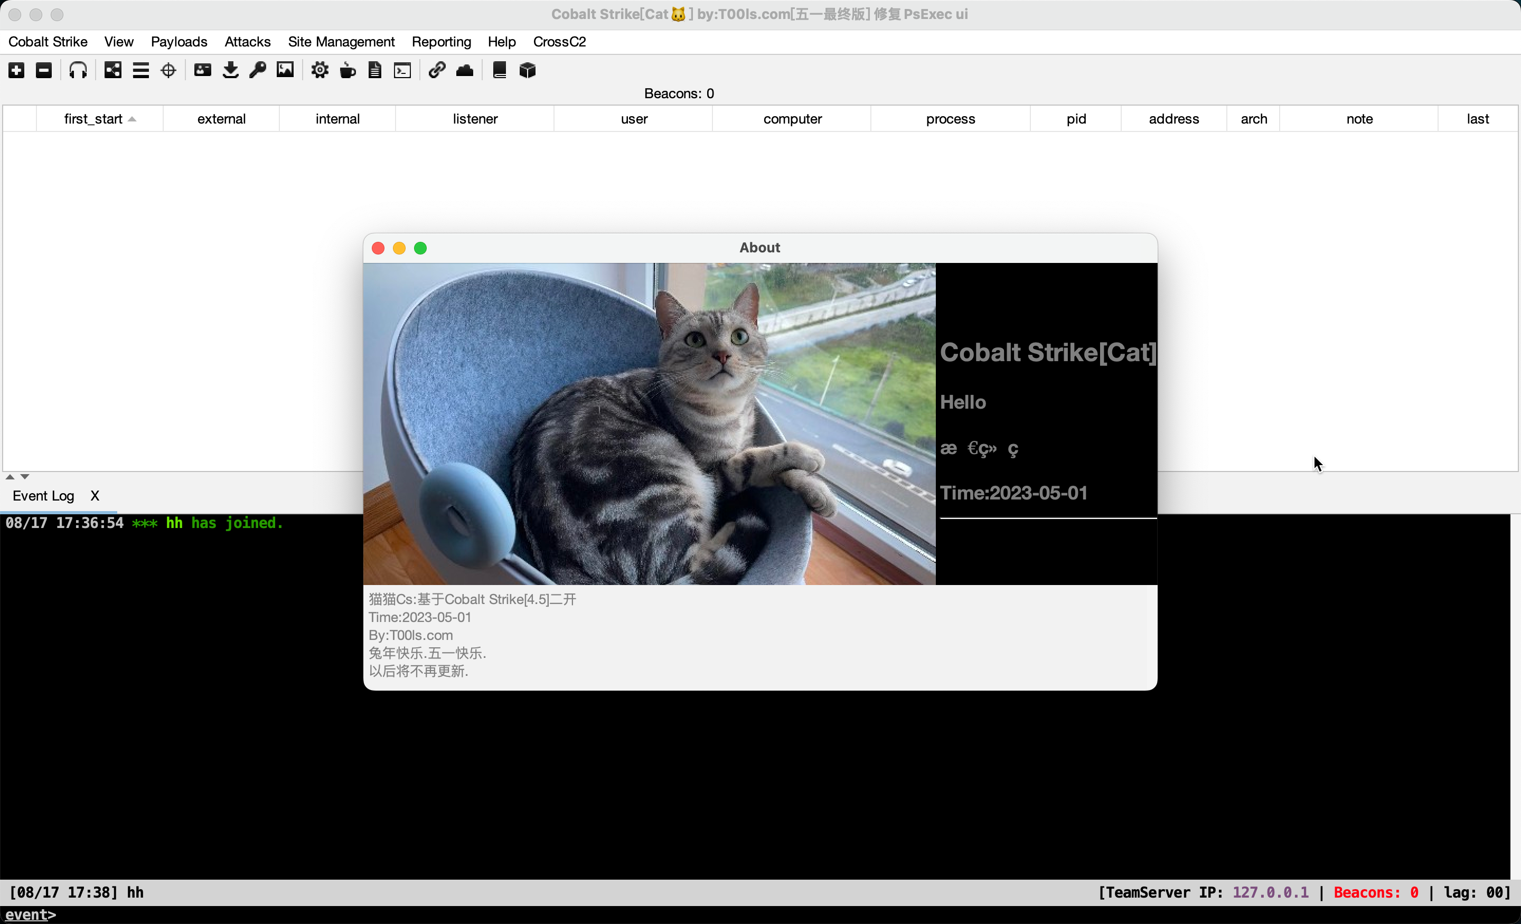Open the CrossC2 menu

(559, 41)
